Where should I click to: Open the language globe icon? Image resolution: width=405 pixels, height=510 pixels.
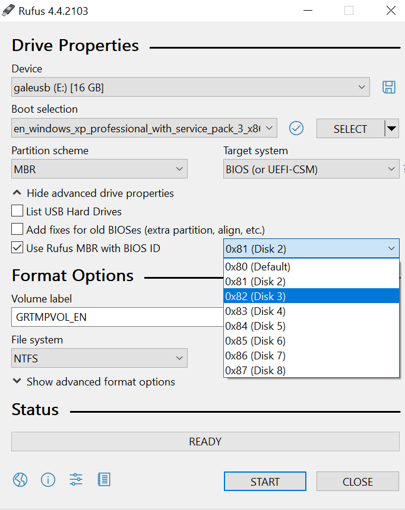[20, 480]
